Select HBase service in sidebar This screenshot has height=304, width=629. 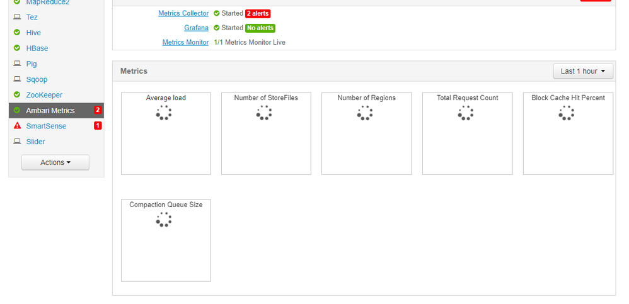[x=37, y=48]
